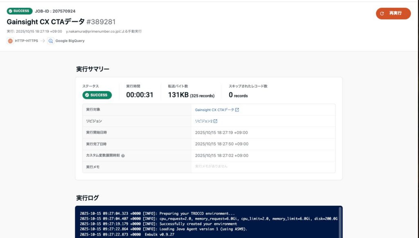The image size is (419, 238).
Task: Click the log line Preparing your TROCCO environment
Action: point(197,213)
